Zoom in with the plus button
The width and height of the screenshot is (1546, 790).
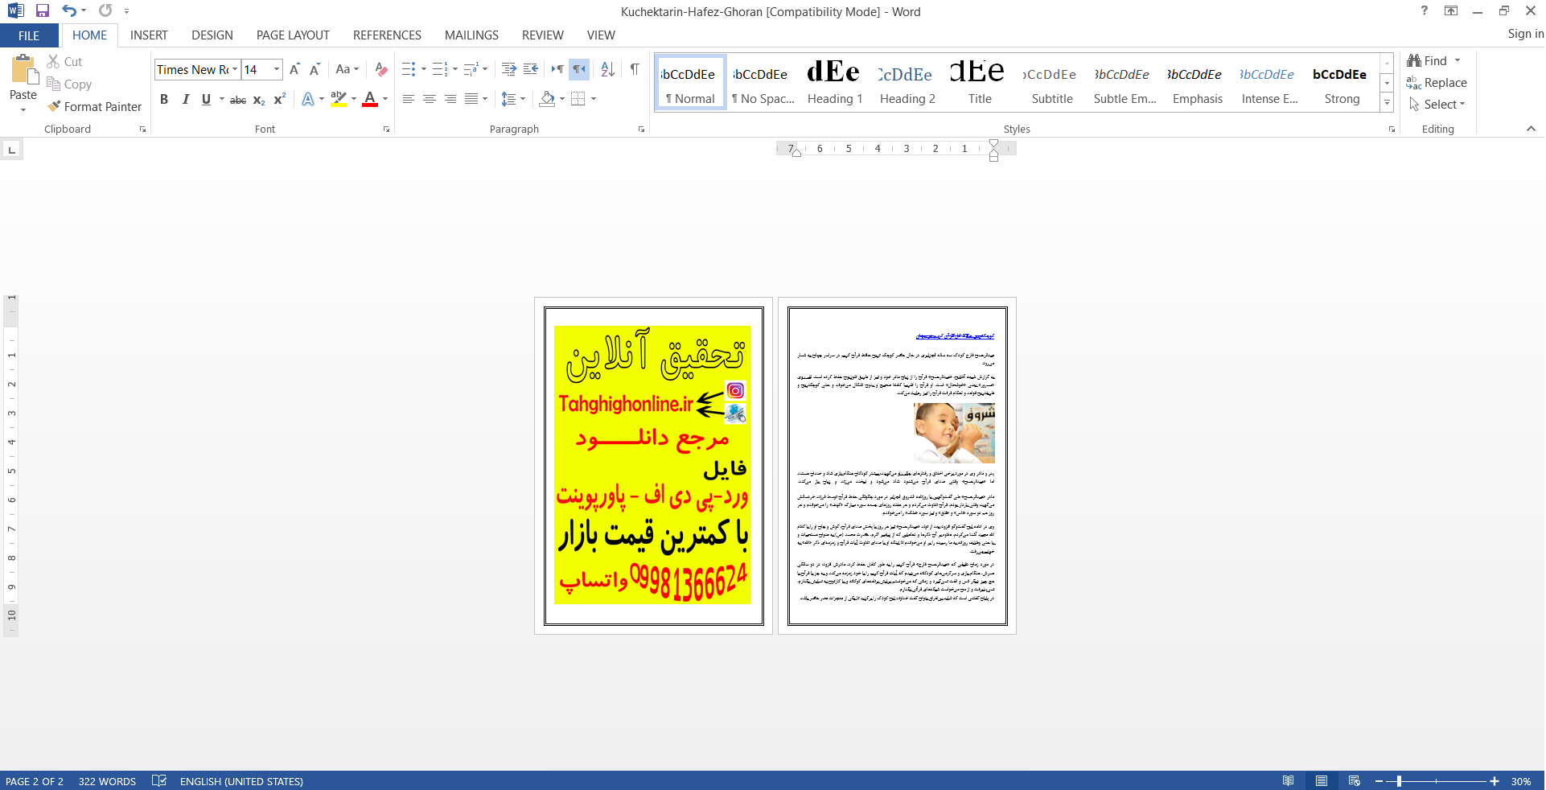[1495, 781]
